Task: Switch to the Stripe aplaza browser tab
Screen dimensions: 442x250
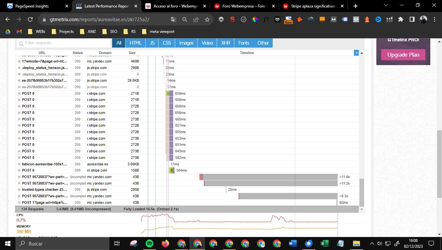Action: (x=313, y=6)
